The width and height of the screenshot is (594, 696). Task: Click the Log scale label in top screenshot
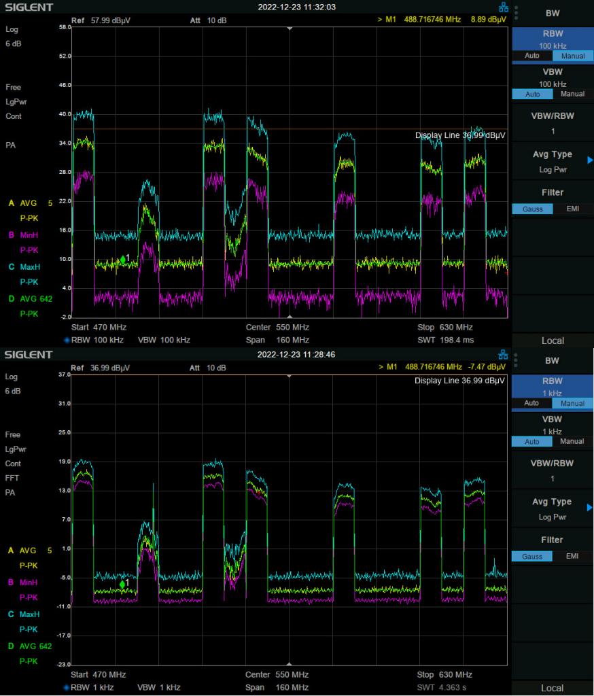(x=12, y=30)
